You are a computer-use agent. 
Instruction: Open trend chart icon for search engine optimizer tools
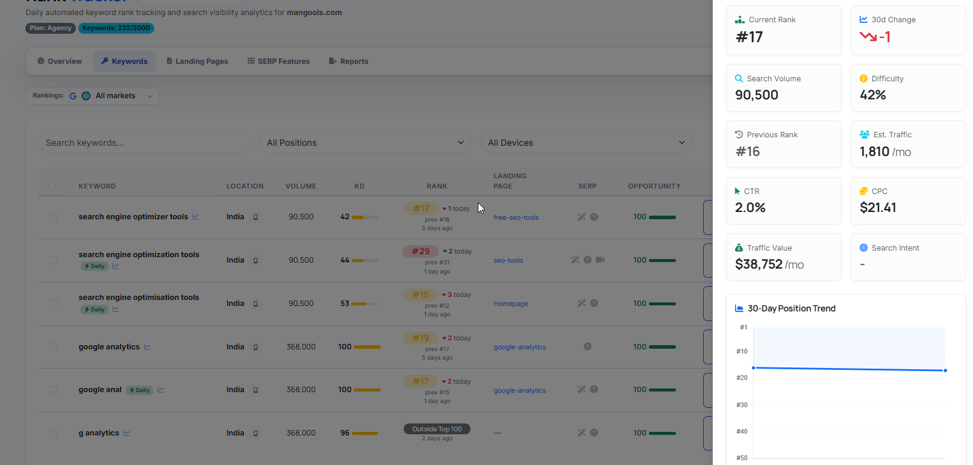tap(196, 217)
